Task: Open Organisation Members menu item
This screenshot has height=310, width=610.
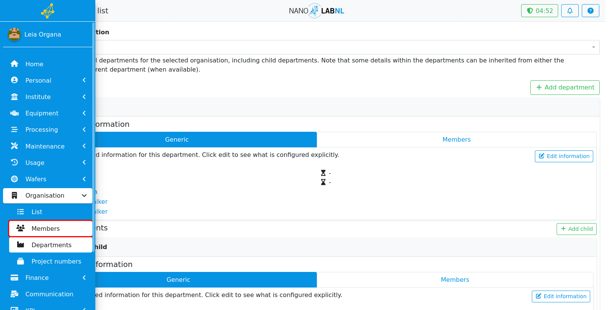Action: click(51, 229)
